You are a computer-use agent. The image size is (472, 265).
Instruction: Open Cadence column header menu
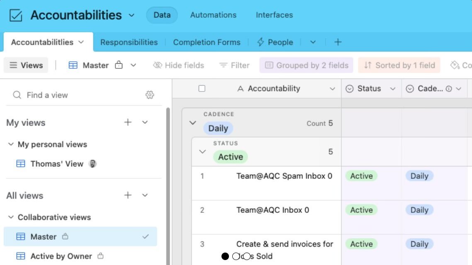tap(458, 89)
